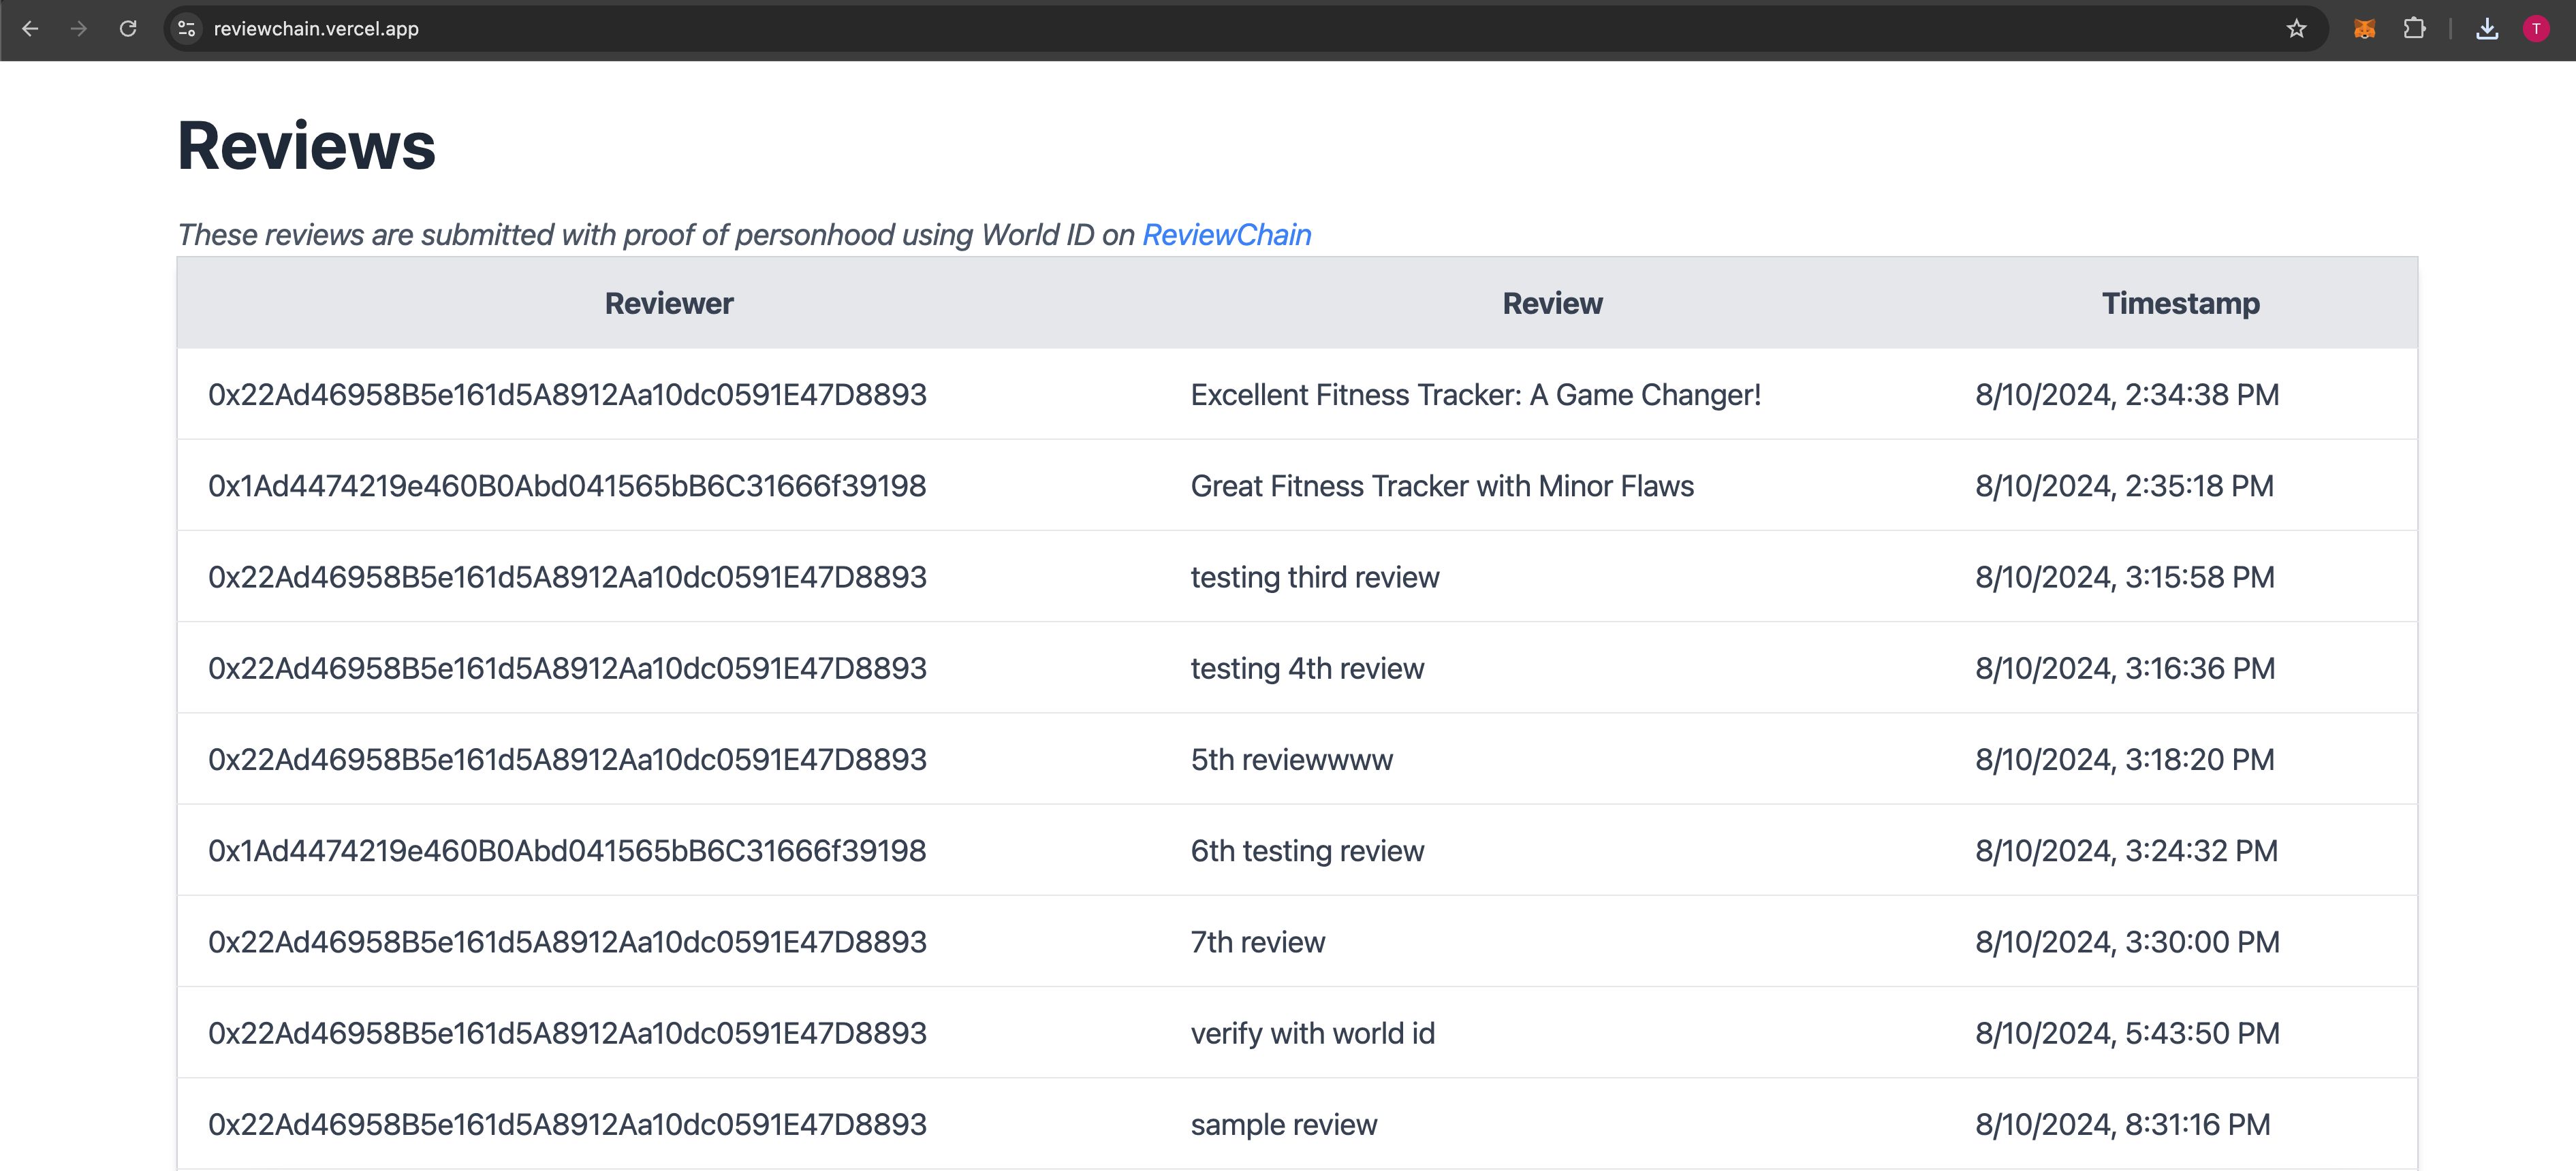Viewport: 2576px width, 1171px height.
Task: Select the 'sample review' cell
Action: pos(1283,1125)
